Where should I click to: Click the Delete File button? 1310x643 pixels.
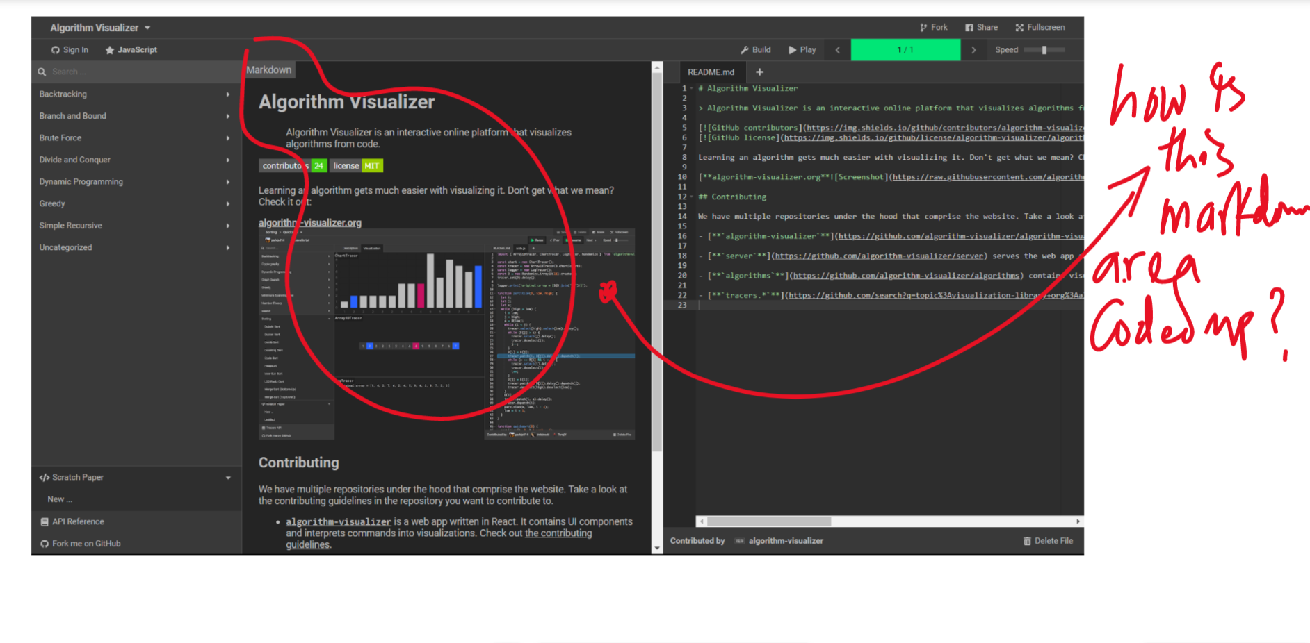click(x=1048, y=541)
